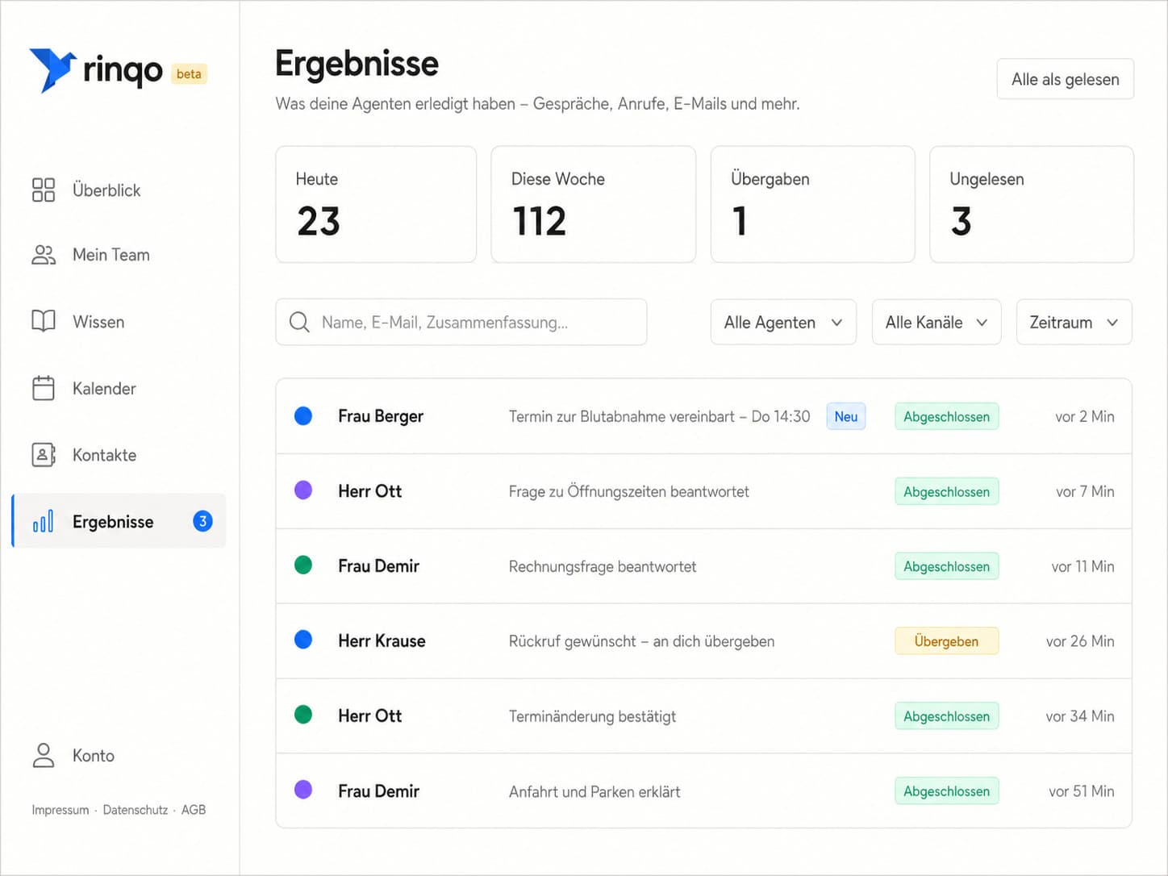Navigate to Kalender
The height and width of the screenshot is (876, 1168).
[119, 388]
